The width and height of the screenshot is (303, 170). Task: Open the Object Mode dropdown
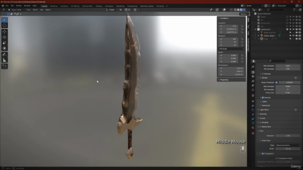pos(16,9)
